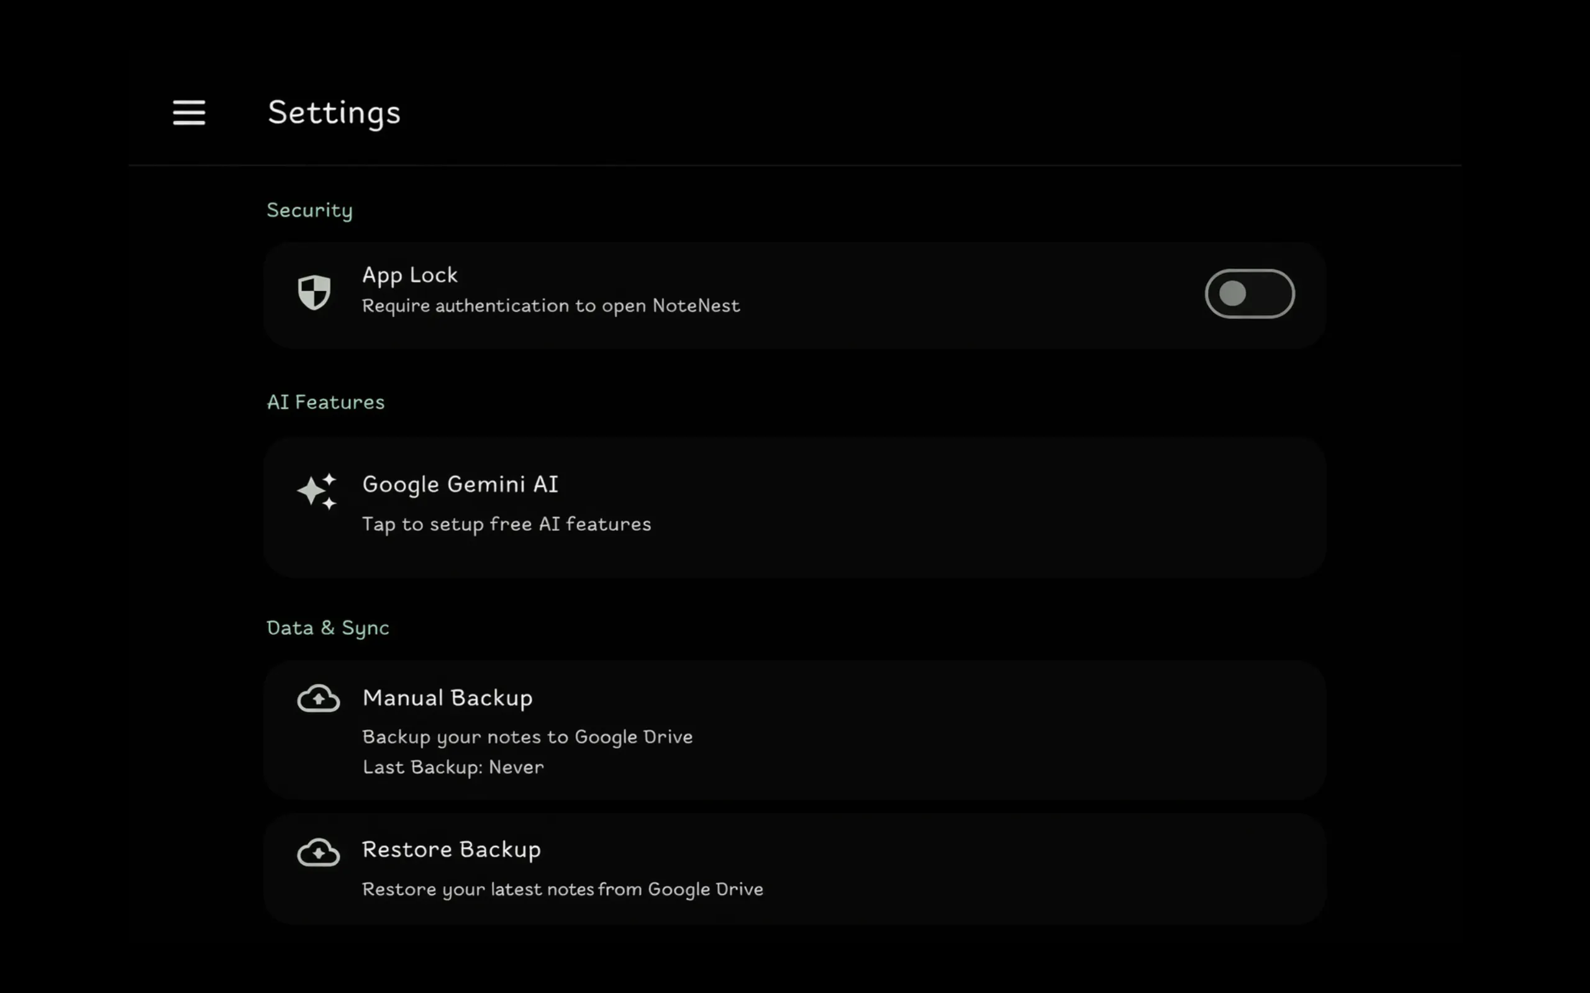The image size is (1590, 993).
Task: Click the Security section header
Action: pos(309,210)
